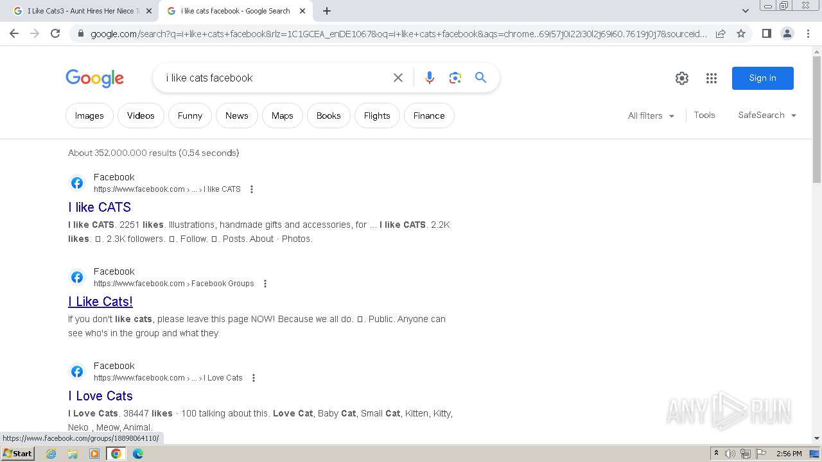Open the Google apps grid
The height and width of the screenshot is (462, 822).
711,78
